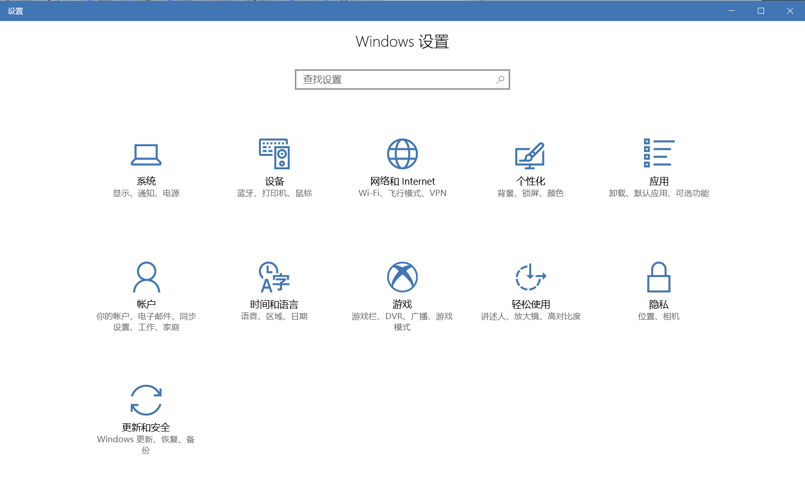Click description text 游戏栏、DVR、广播、游戏模式
Image resolution: width=805 pixels, height=492 pixels.
click(402, 322)
